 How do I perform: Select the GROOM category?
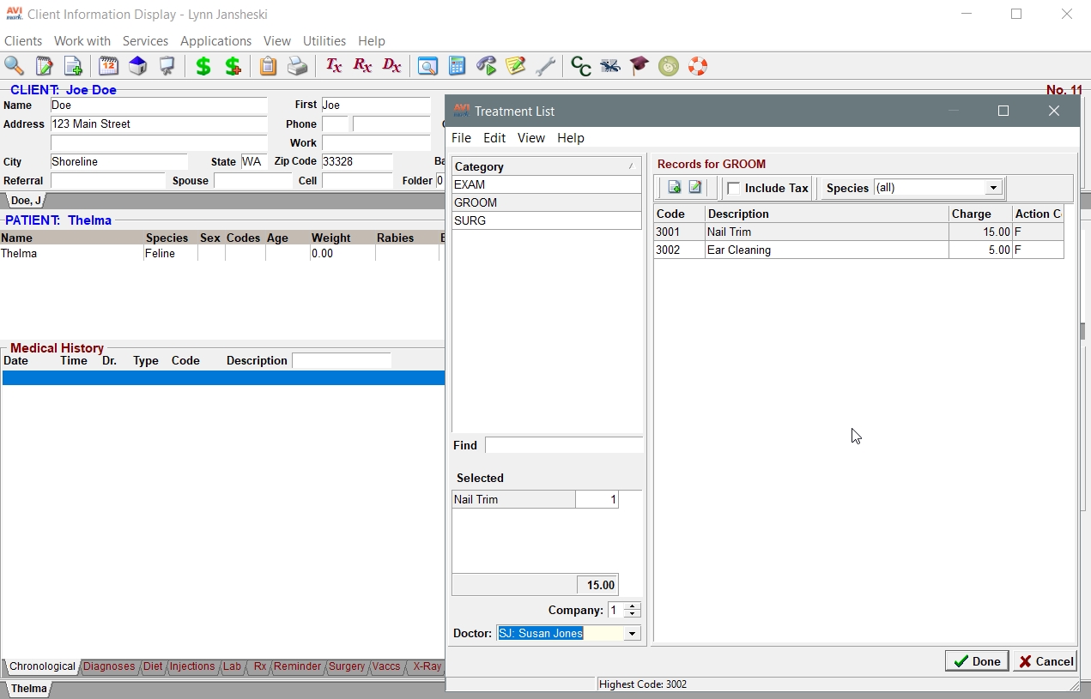[547, 202]
